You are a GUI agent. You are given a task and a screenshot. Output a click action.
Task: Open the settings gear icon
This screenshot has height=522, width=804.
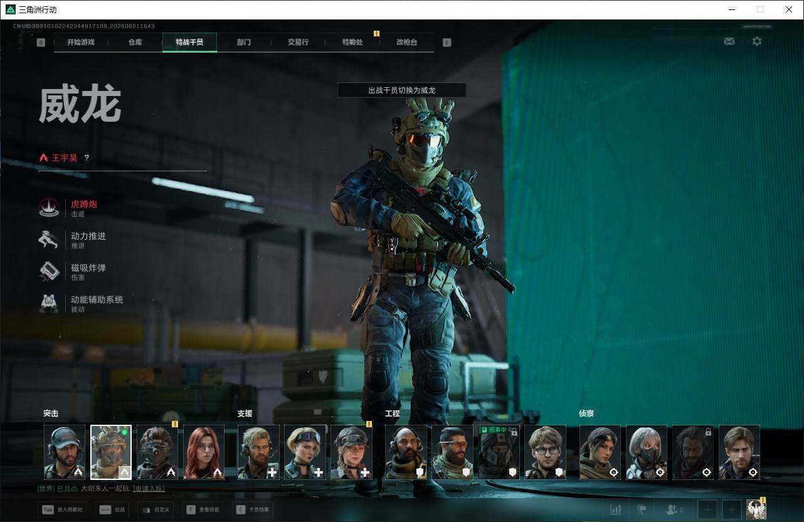(757, 41)
